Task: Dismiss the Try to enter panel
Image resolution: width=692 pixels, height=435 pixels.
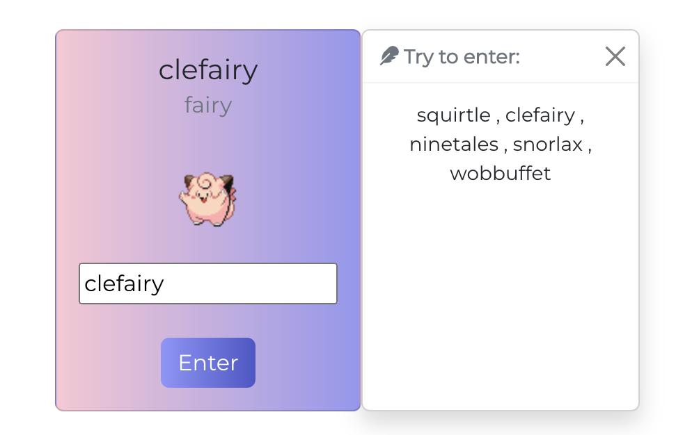Action: [x=615, y=57]
